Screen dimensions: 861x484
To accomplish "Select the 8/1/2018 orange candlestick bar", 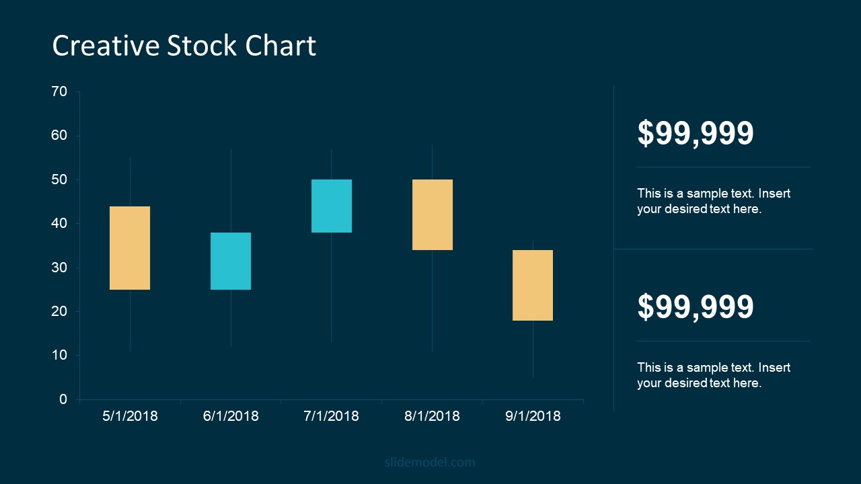I will [x=432, y=214].
